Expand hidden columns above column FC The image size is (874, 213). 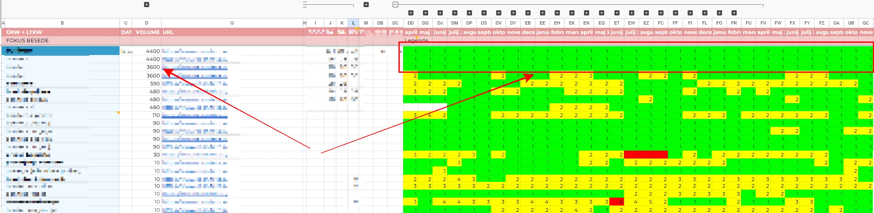661,13
